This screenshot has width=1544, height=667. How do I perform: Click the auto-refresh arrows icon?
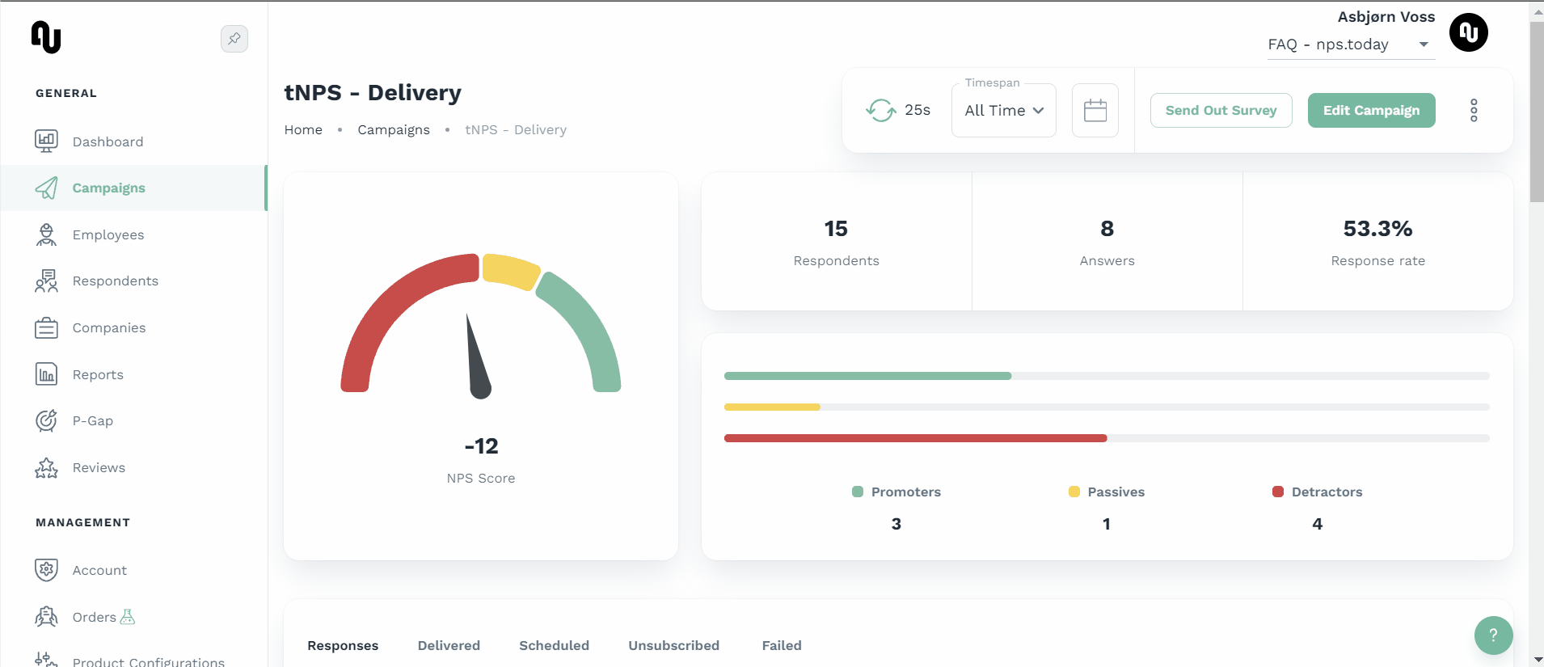(880, 110)
